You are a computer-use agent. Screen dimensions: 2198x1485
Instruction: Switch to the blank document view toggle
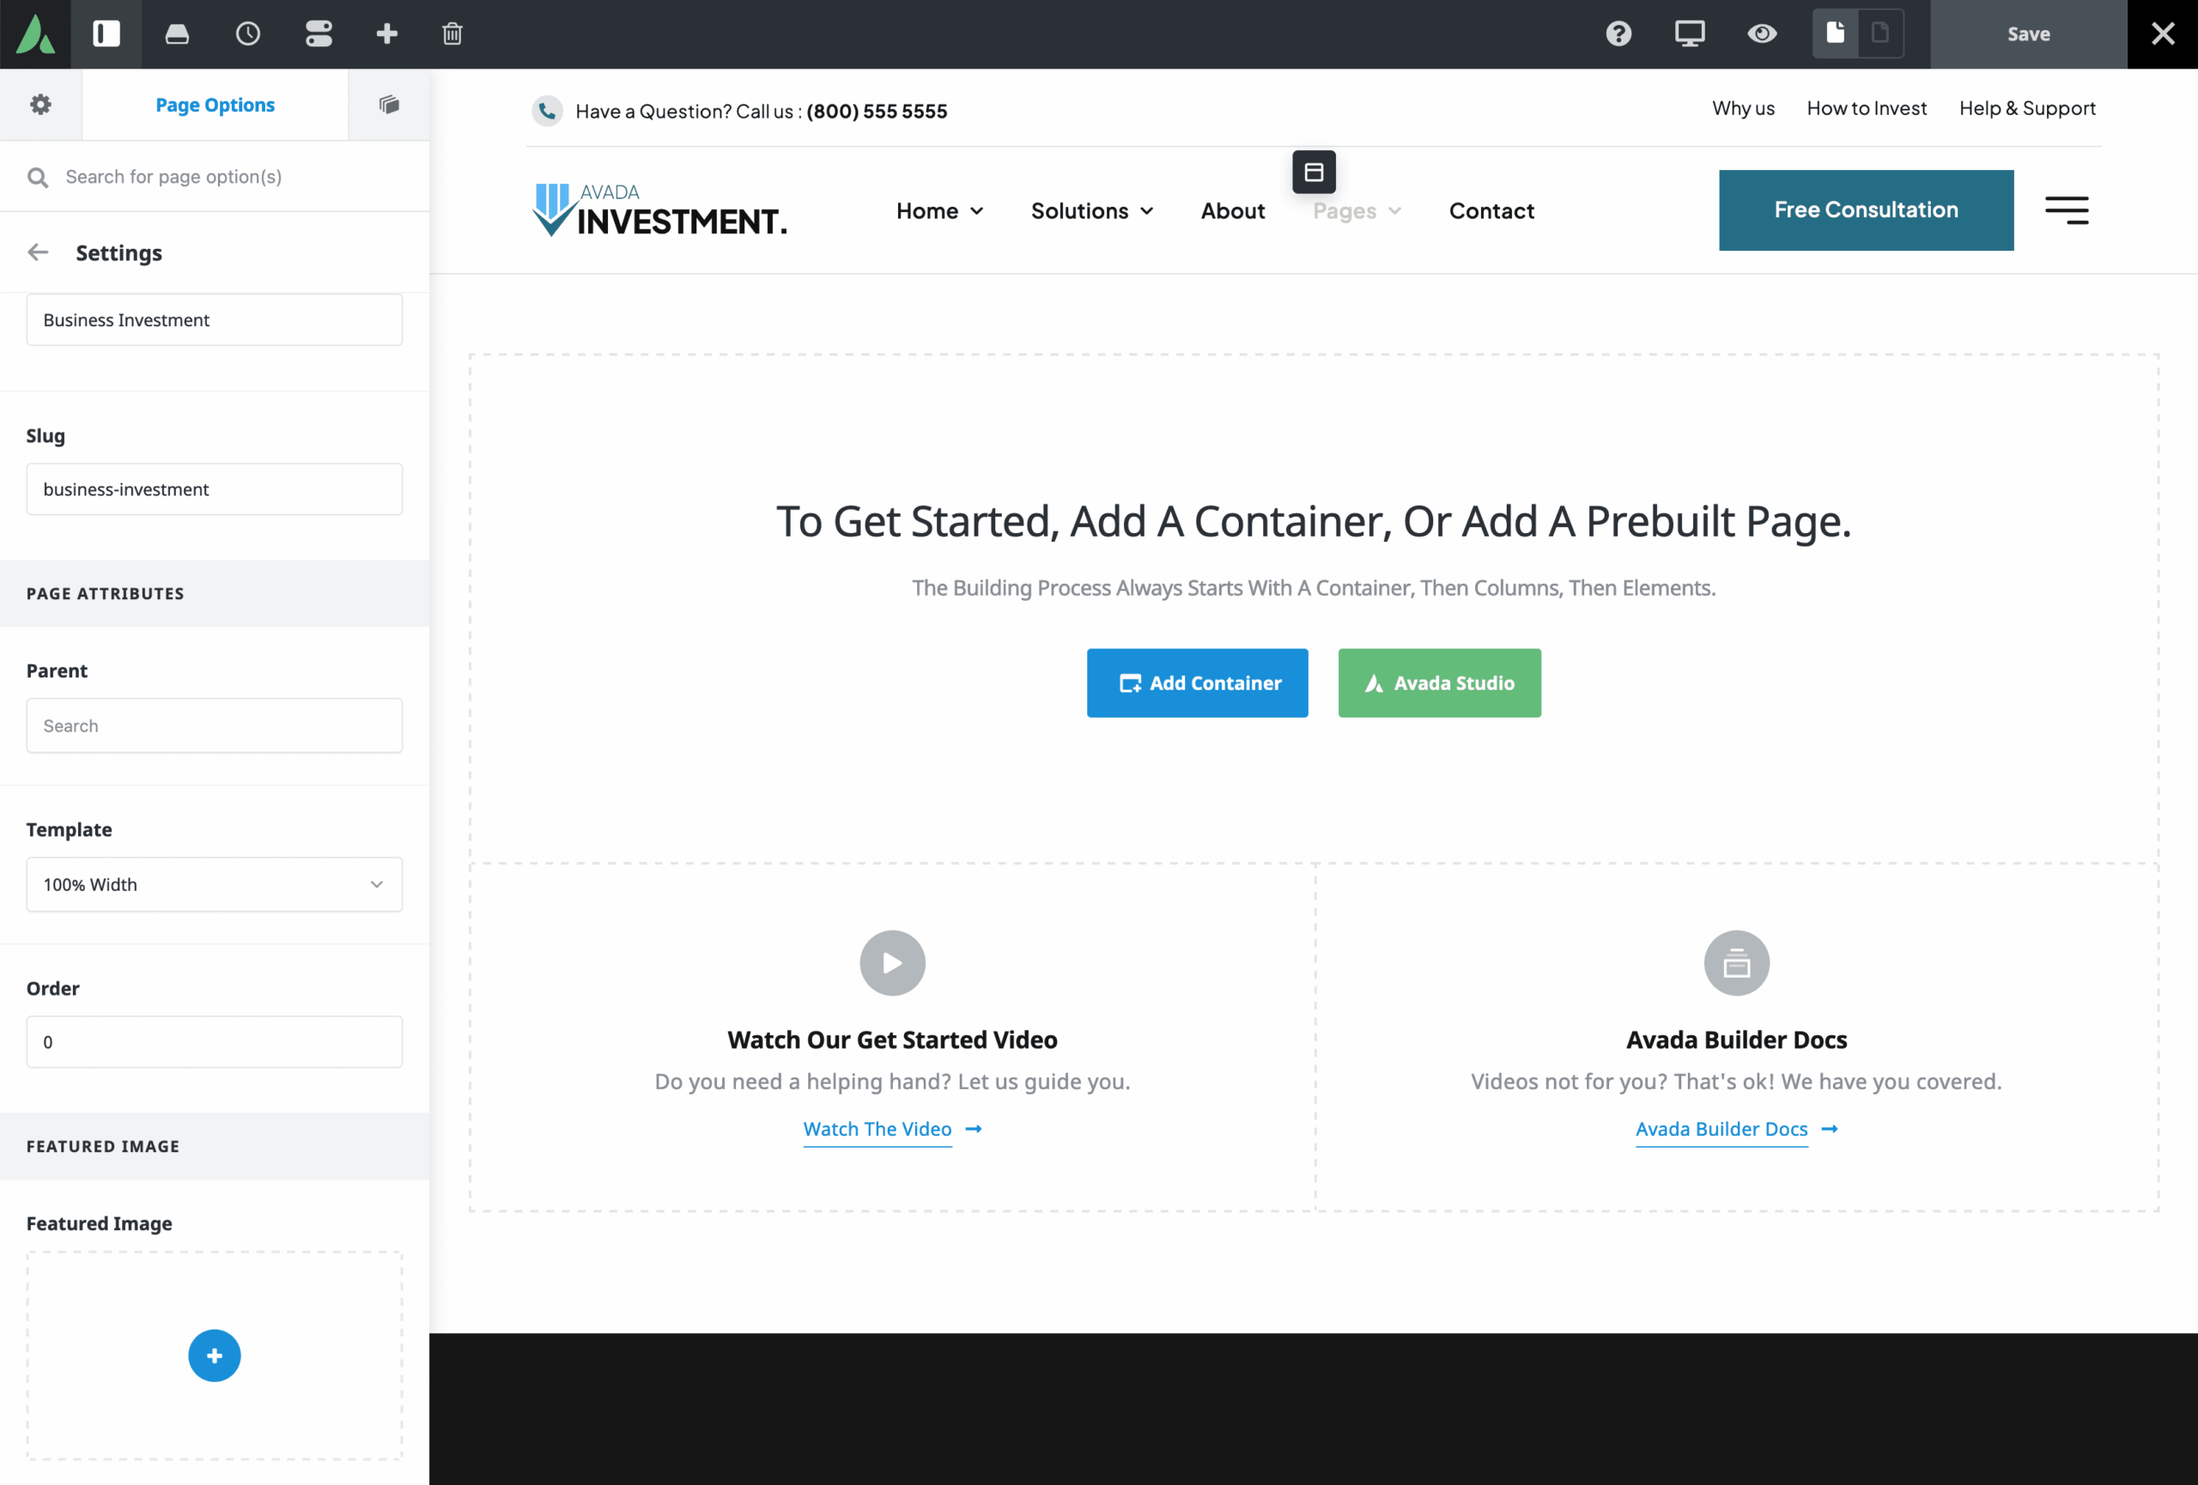pyautogui.click(x=1882, y=32)
